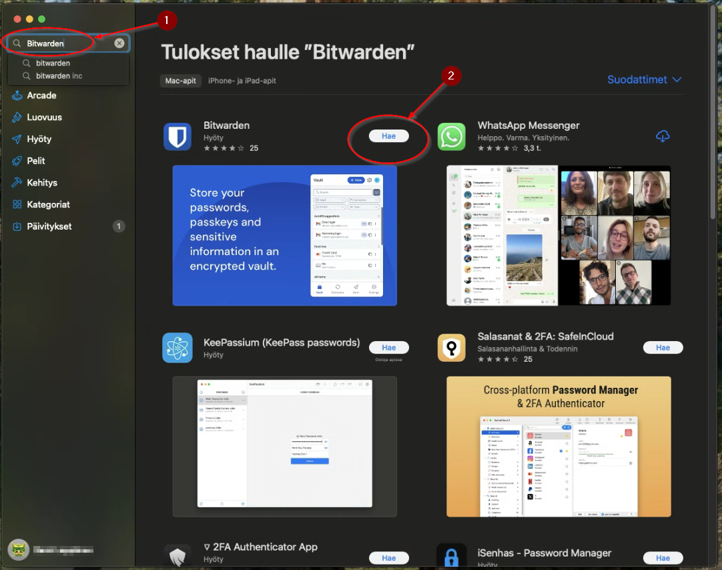Open the WhatsApp Messenger app icon
Image resolution: width=722 pixels, height=570 pixels.
[x=451, y=137]
